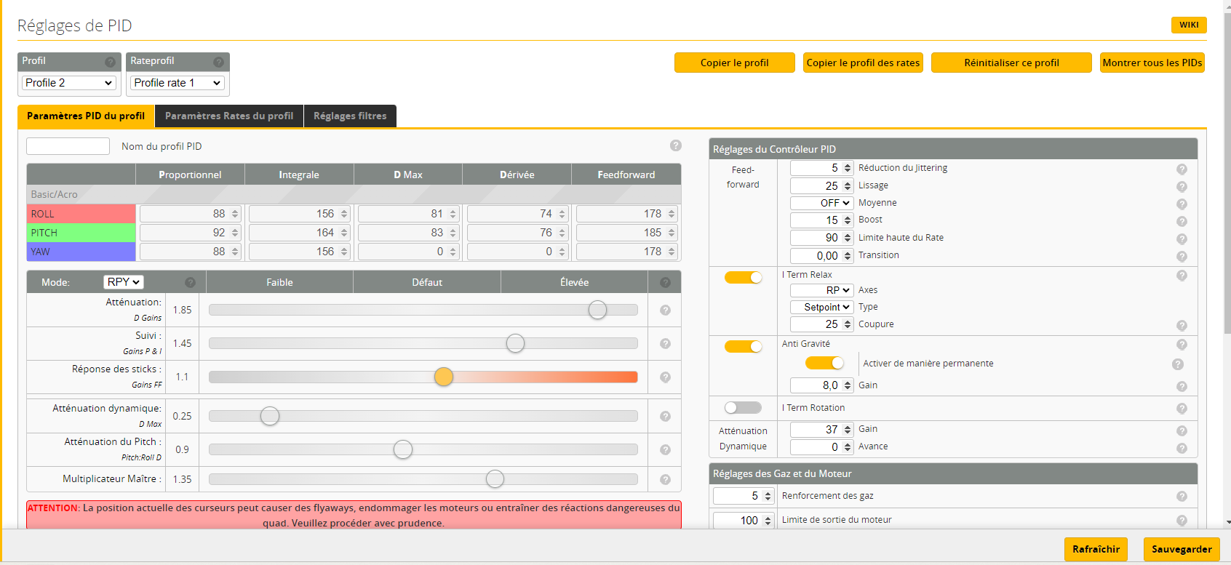Image resolution: width=1231 pixels, height=565 pixels.
Task: Click help icon for Atténuation D Gains slider
Action: tap(665, 310)
